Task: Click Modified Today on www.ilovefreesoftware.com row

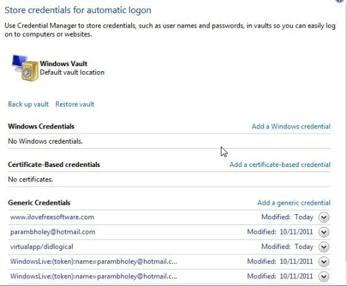Action: 287,217
